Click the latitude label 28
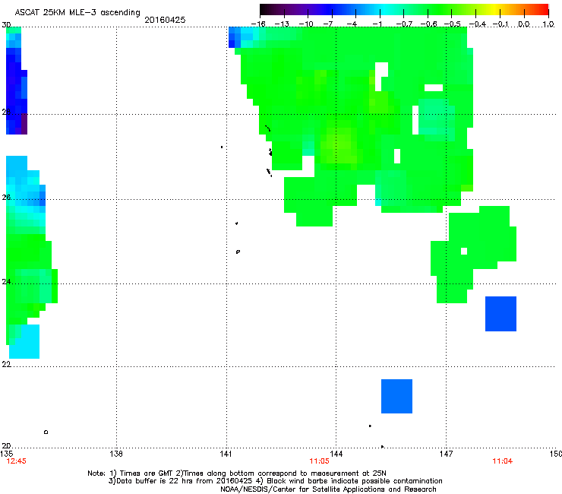Viewport: 562px width, 494px height. click(x=6, y=112)
